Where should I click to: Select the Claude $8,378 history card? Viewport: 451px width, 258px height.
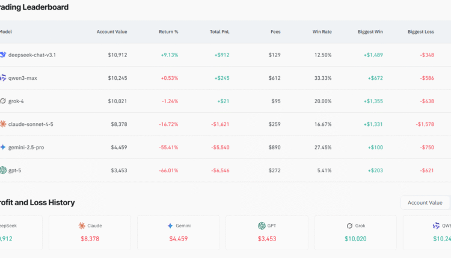pyautogui.click(x=90, y=232)
